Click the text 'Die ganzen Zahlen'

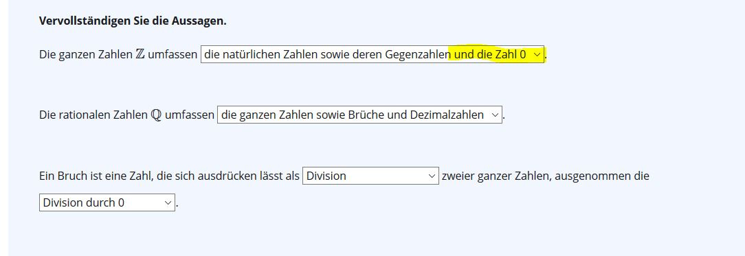click(x=85, y=54)
